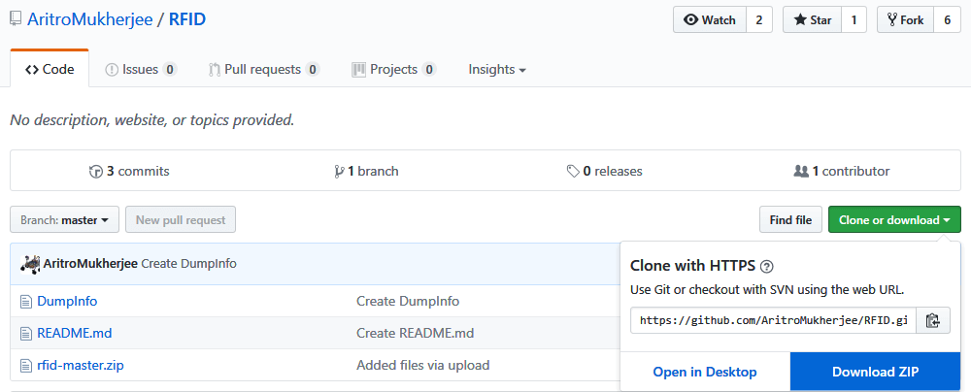The image size is (971, 392).
Task: Click the tag icon beside 0 releases
Action: tap(573, 172)
